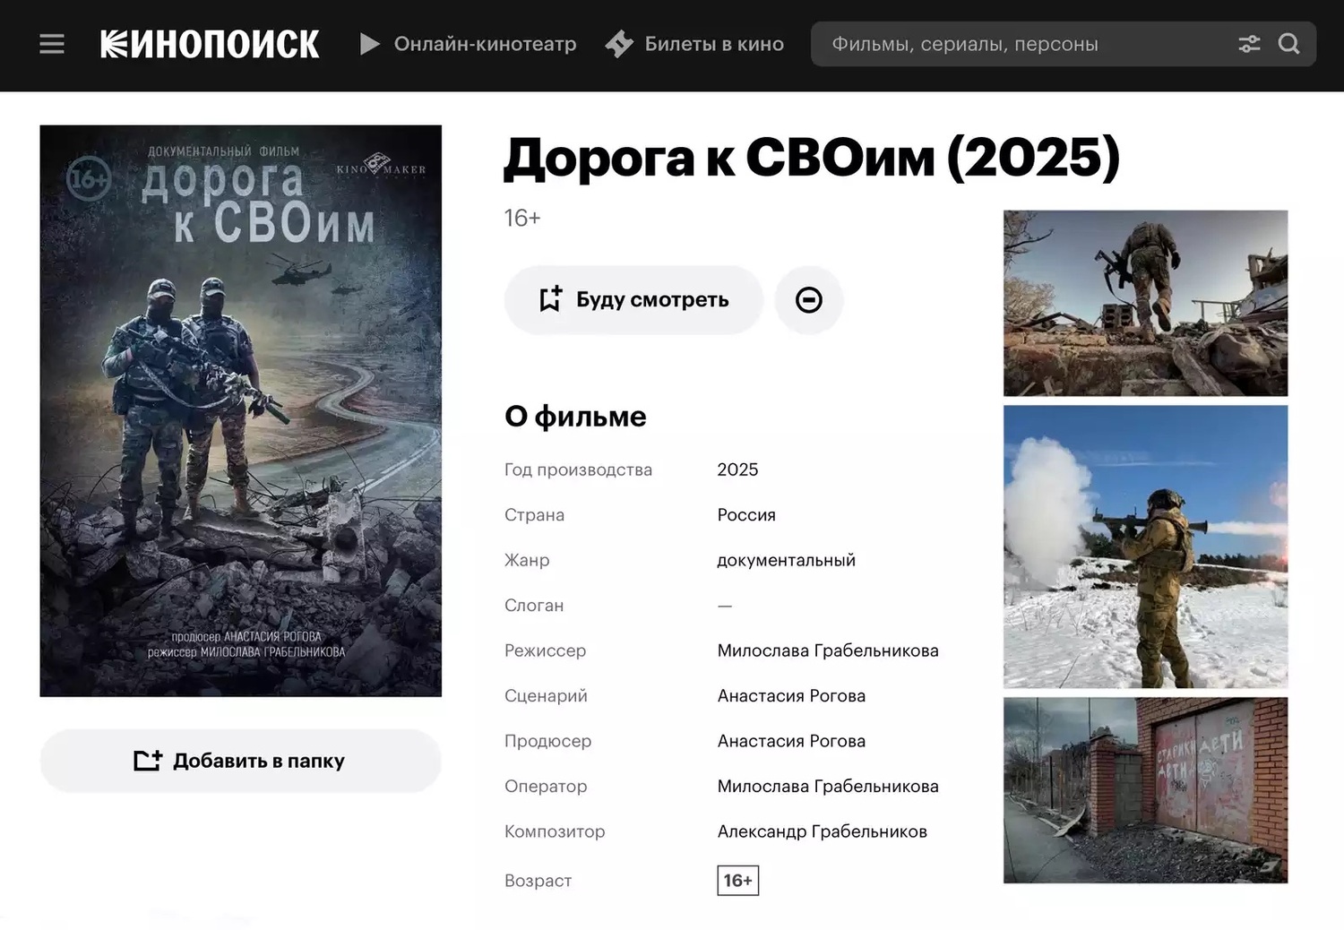Click the round minus icon button
Screen dimensions: 1344x930
[808, 300]
